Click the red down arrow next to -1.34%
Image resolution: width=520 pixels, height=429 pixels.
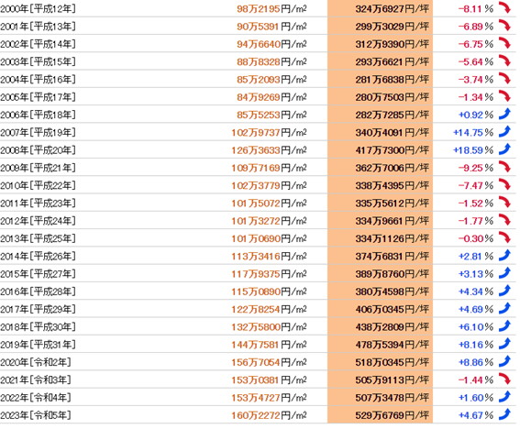click(x=504, y=96)
